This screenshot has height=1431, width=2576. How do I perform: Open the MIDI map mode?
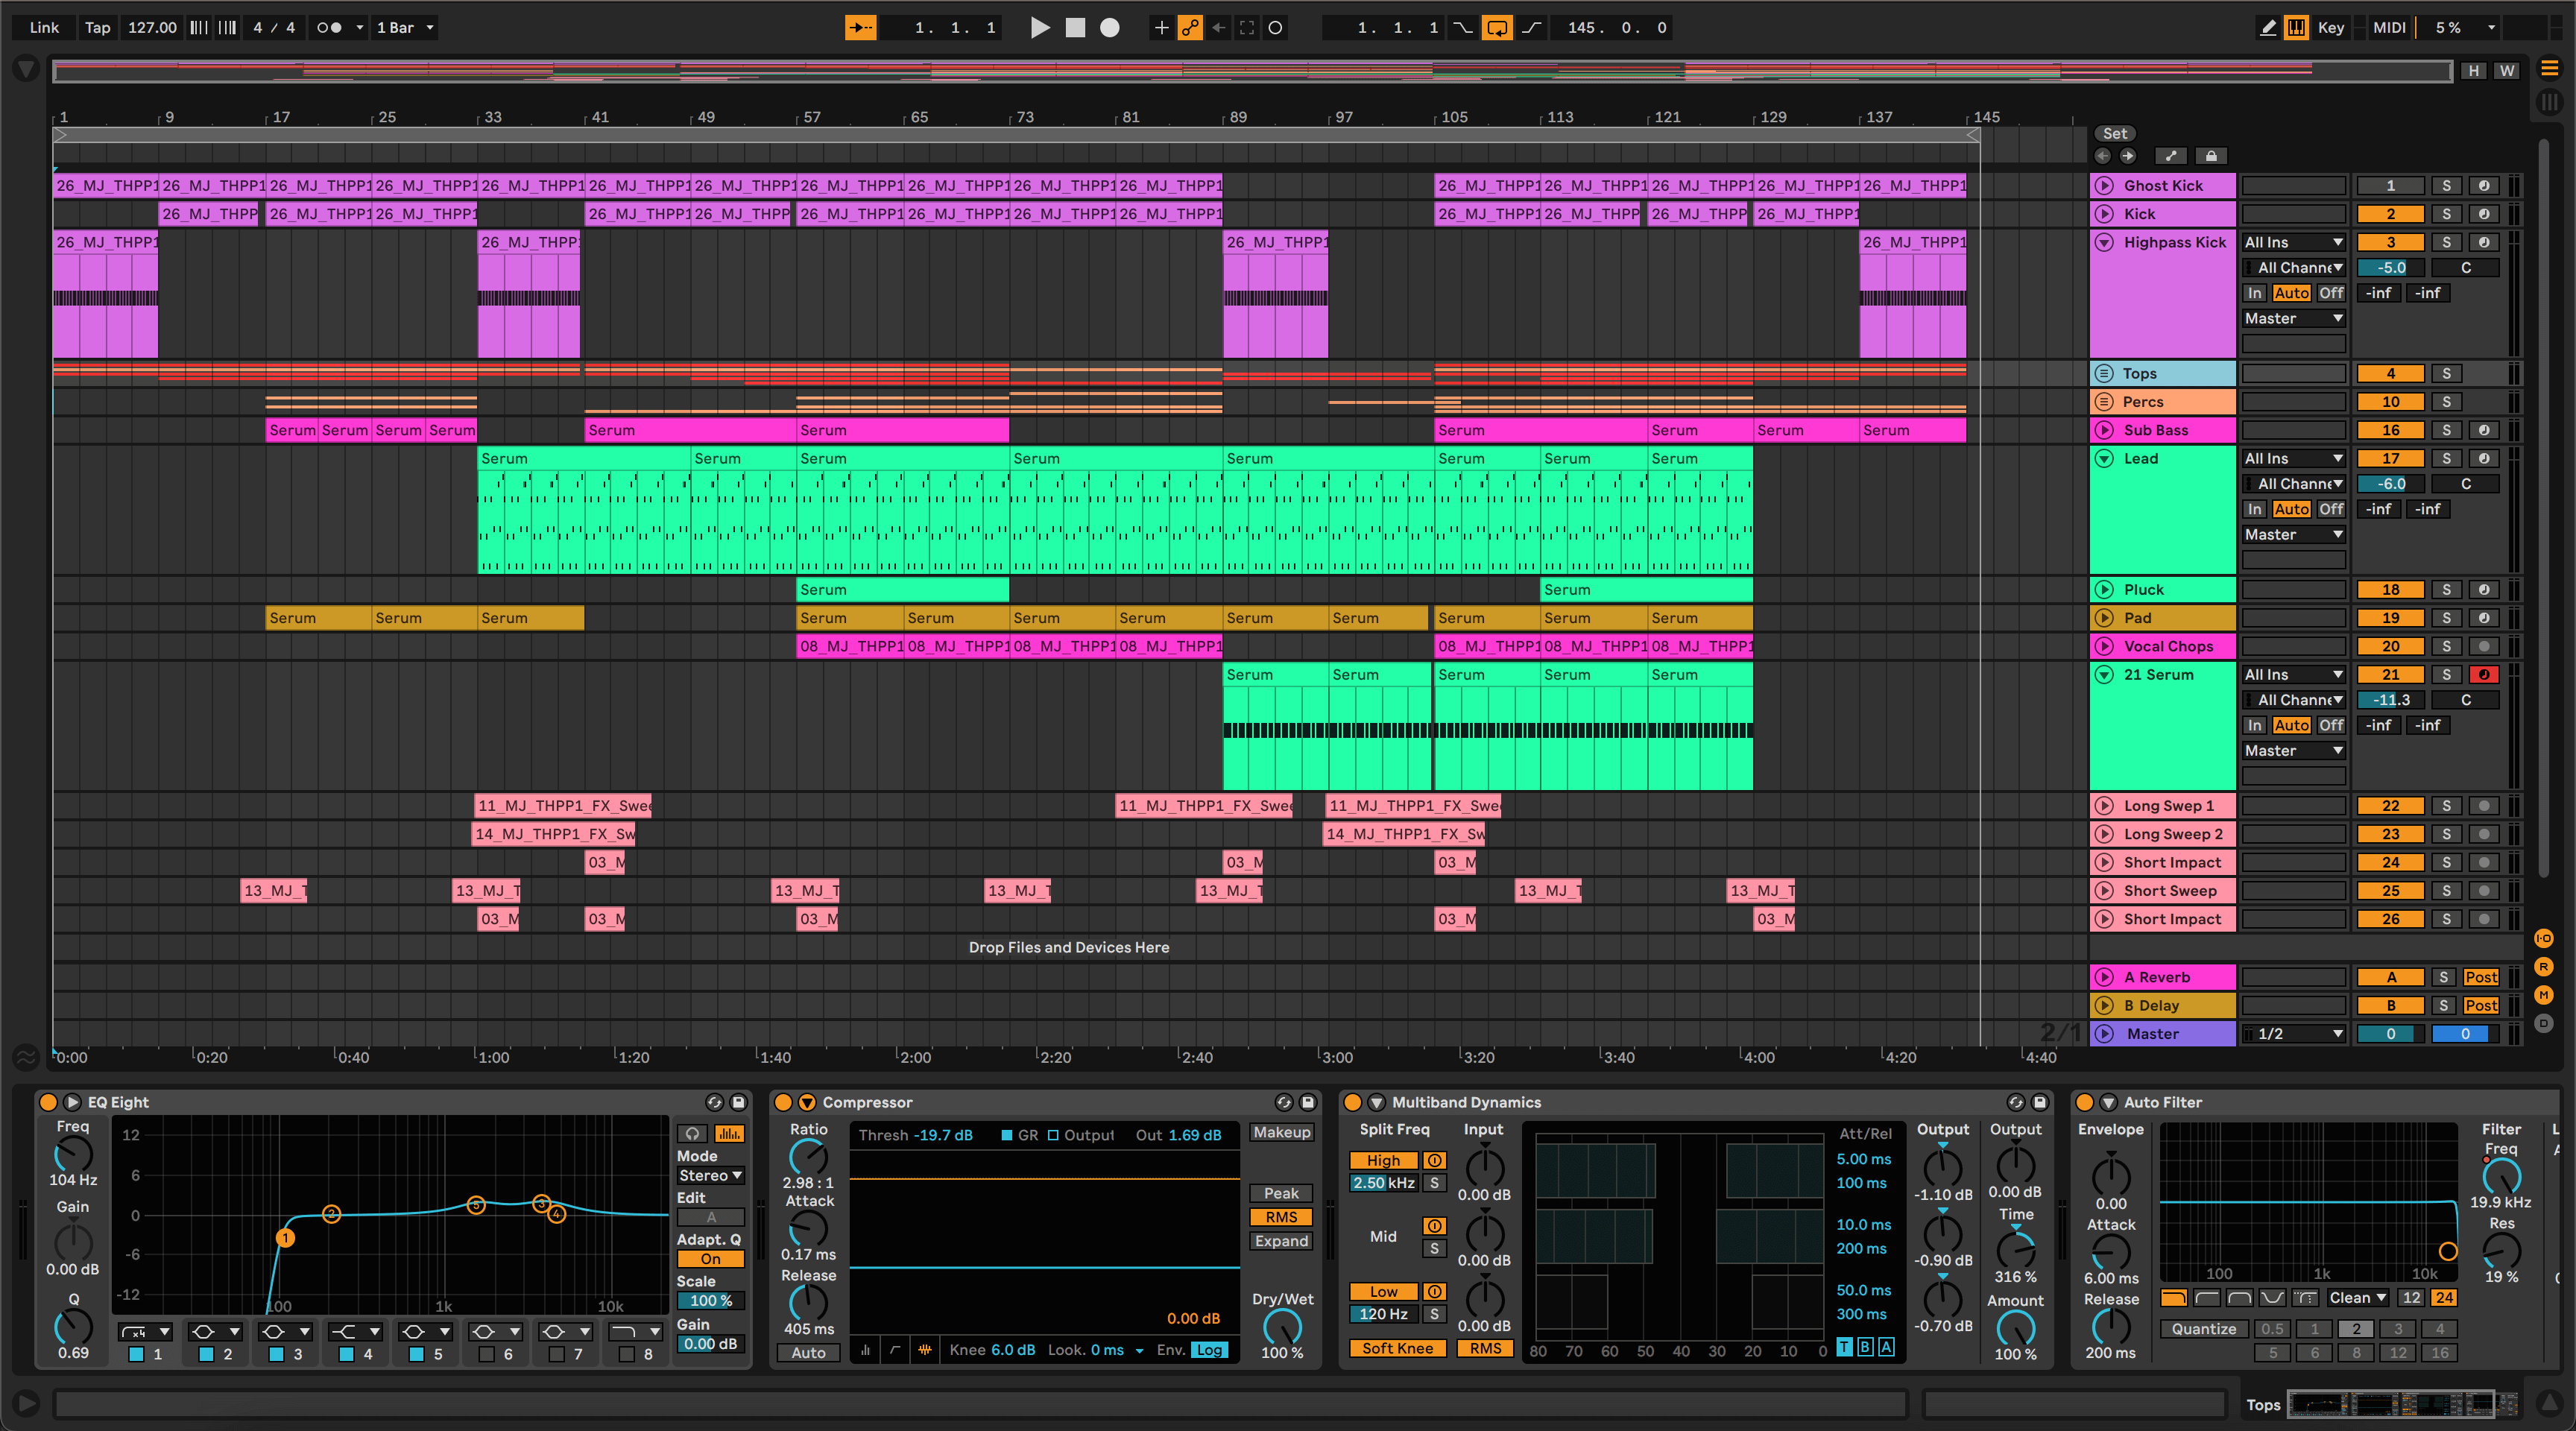[x=2389, y=28]
